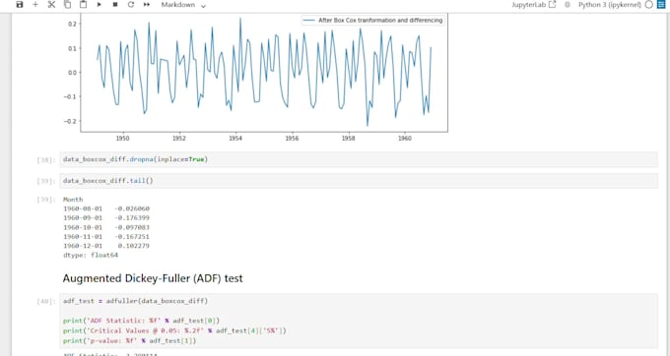Click the cell prompt number [38]

tap(46, 160)
